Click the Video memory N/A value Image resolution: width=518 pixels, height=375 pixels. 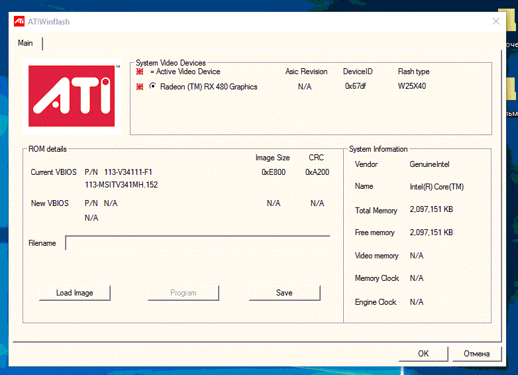(x=417, y=256)
